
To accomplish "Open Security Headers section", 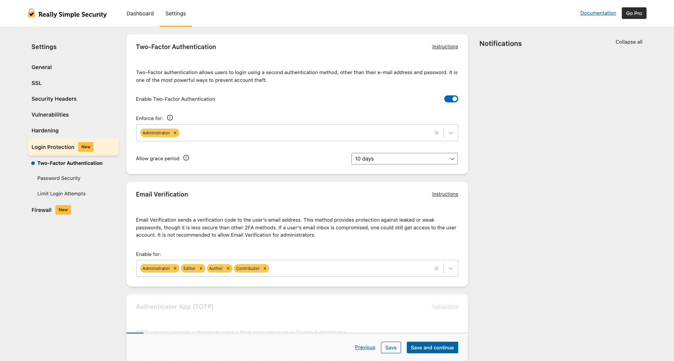I will 54,99.
